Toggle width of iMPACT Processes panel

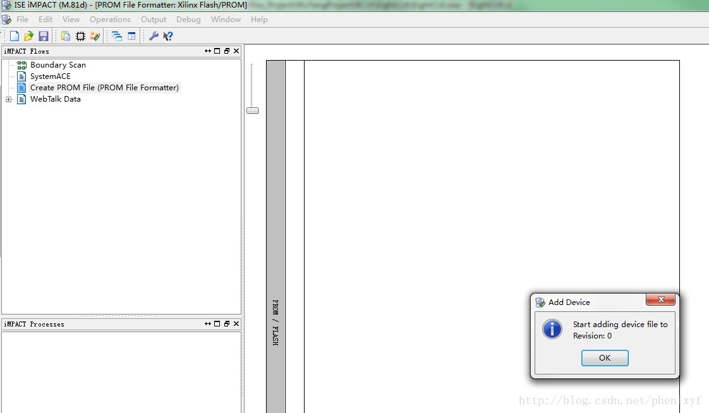[207, 324]
